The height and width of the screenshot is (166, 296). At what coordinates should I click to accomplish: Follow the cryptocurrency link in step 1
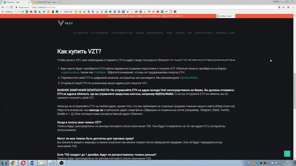70,72
